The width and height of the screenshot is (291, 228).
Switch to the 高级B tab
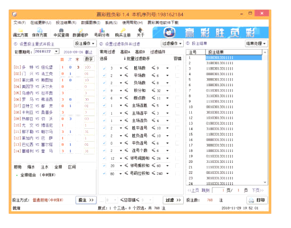140,52
